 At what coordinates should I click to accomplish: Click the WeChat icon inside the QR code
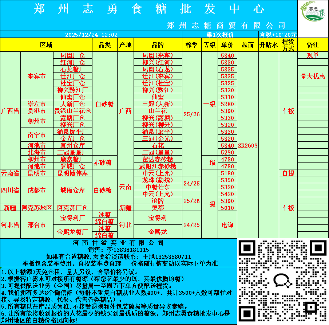click(283, 282)
